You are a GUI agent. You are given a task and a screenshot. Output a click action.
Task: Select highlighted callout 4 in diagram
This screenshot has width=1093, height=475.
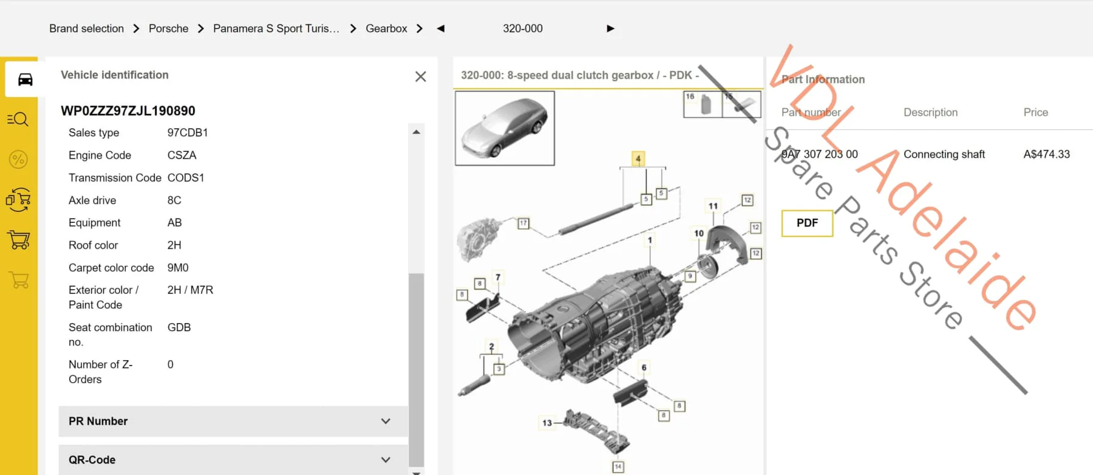(x=638, y=159)
